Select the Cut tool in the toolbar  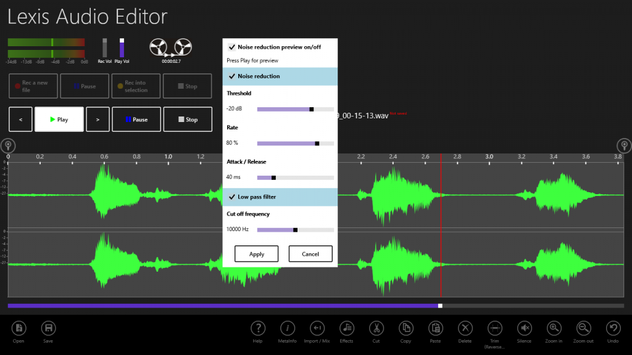pyautogui.click(x=376, y=328)
